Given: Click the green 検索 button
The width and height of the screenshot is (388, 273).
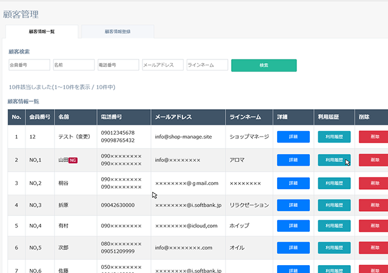Looking at the screenshot, I should tap(264, 66).
